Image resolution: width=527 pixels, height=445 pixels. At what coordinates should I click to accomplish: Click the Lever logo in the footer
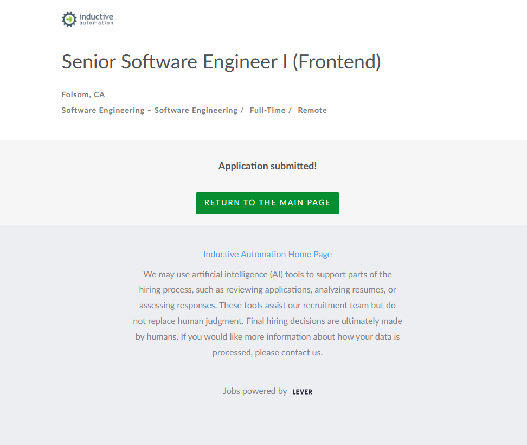pos(302,392)
